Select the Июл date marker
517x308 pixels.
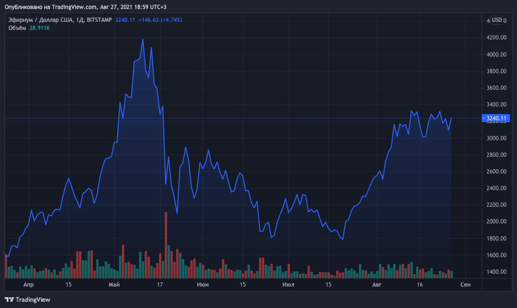tap(288, 285)
